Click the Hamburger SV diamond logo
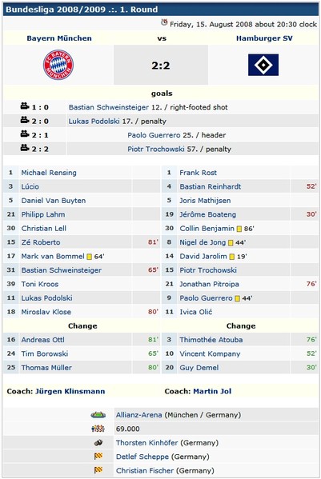This screenshot has width=321, height=479. 263,65
